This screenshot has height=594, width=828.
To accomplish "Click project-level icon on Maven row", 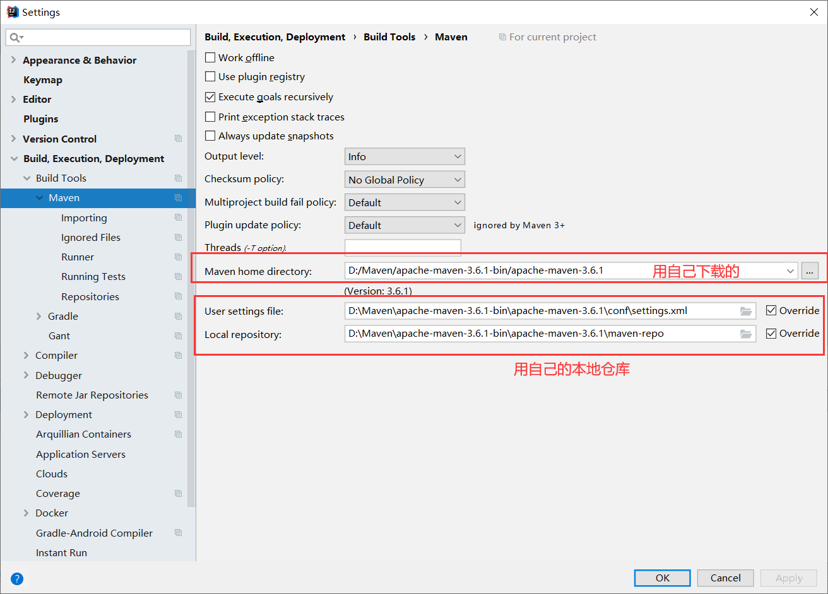I will (x=179, y=198).
